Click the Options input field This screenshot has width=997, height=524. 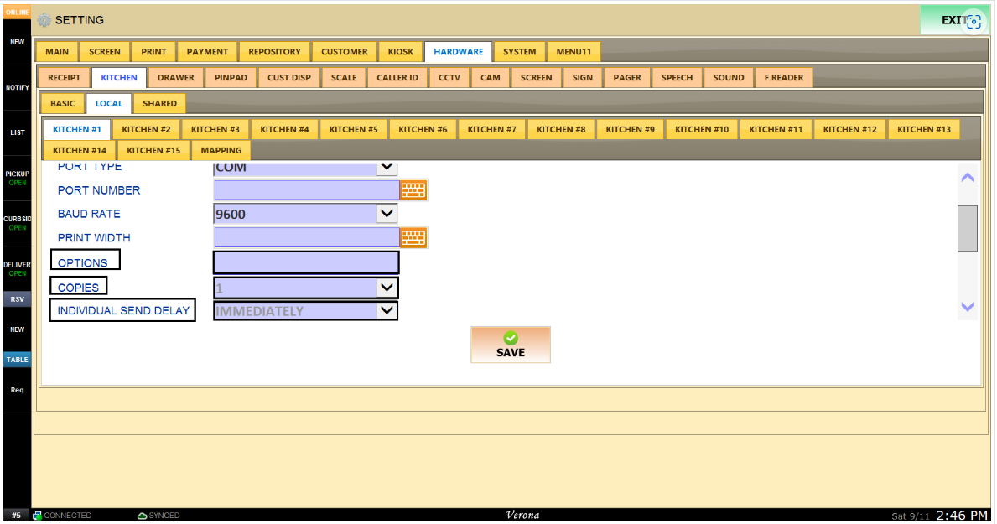click(306, 262)
